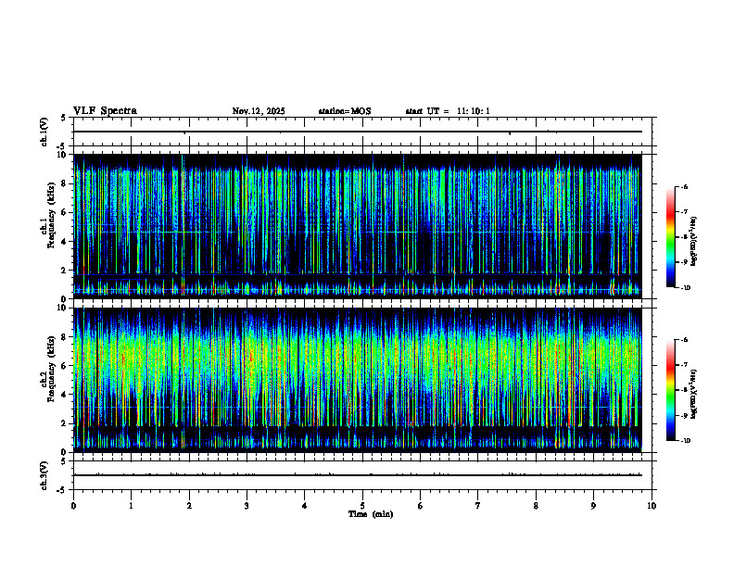Viewport: 734px width, 567px height.
Task: Click the ch.1 spectrogram color scale bar
Action: [670, 237]
